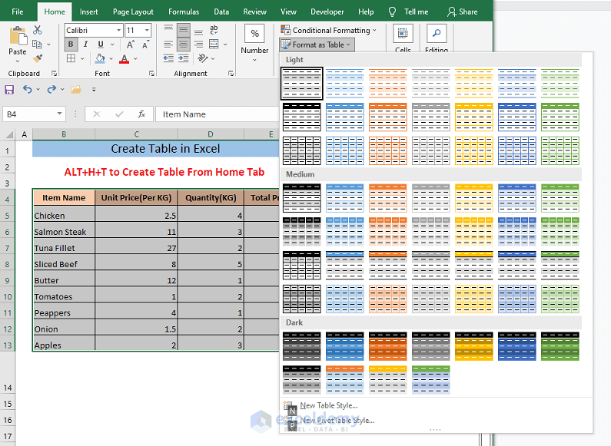Decrease font size with small A
This screenshot has width=611, height=446.
[x=145, y=45]
